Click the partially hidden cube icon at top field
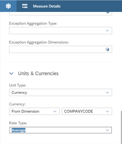 click(x=107, y=12)
